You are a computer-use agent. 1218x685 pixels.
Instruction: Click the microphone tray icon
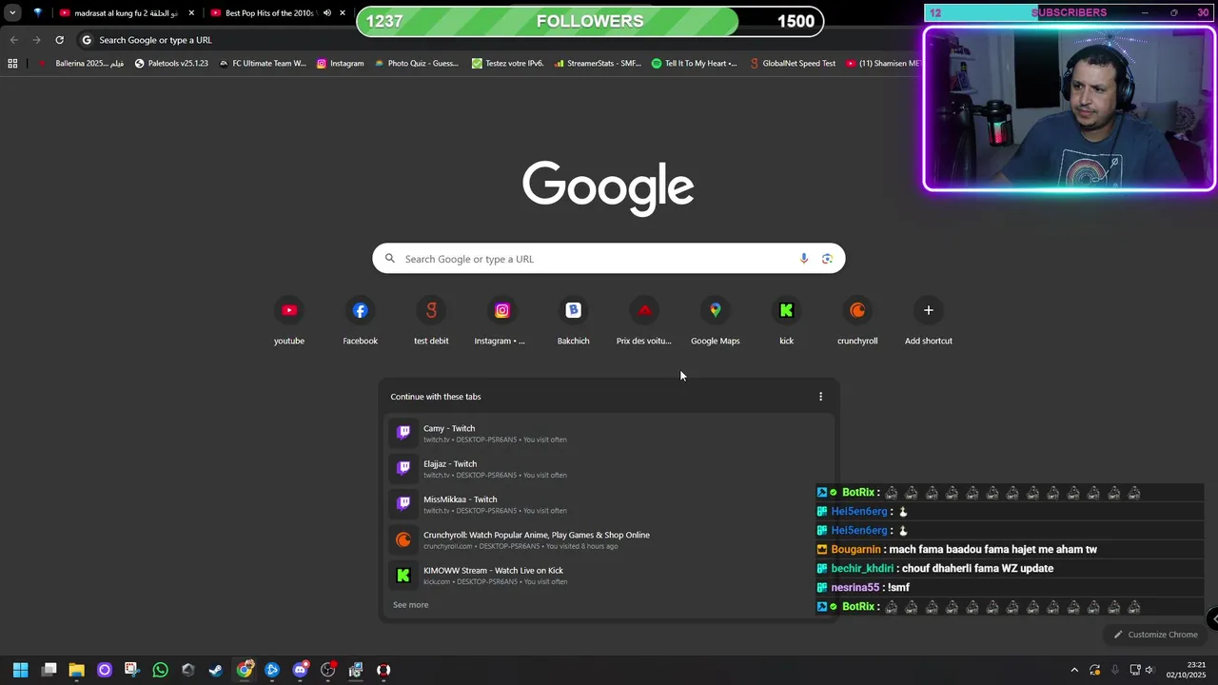click(x=1115, y=670)
